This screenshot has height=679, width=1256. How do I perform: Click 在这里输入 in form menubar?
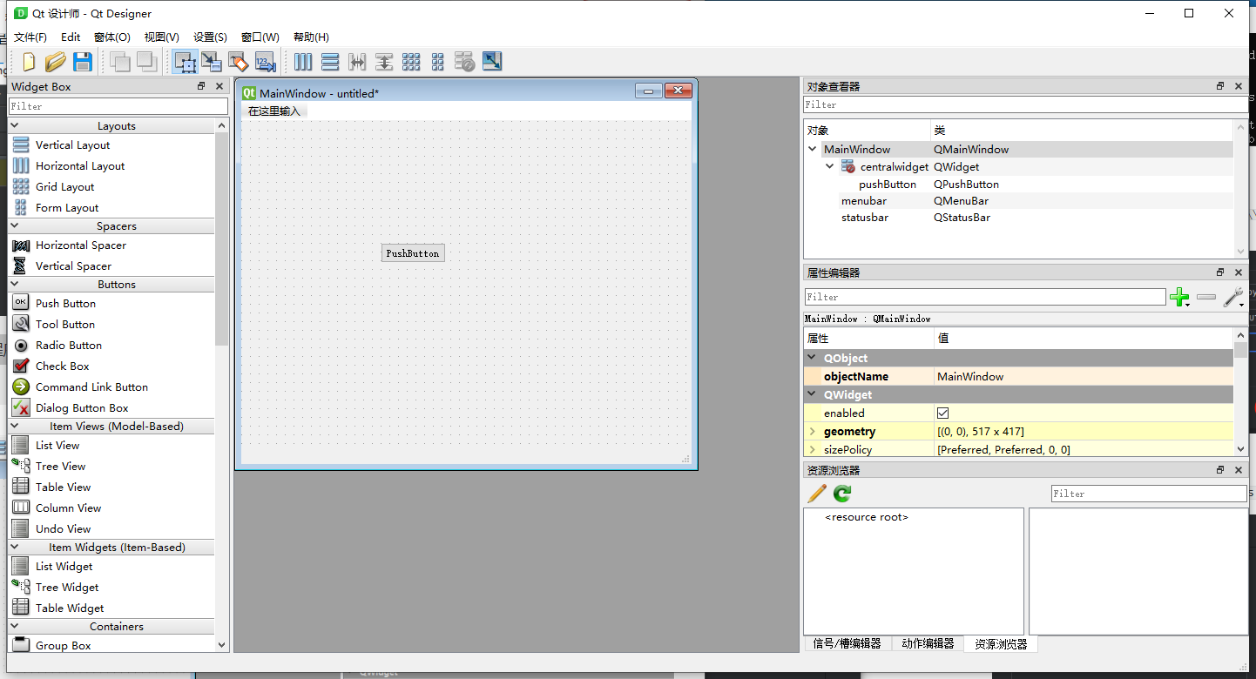click(x=274, y=111)
